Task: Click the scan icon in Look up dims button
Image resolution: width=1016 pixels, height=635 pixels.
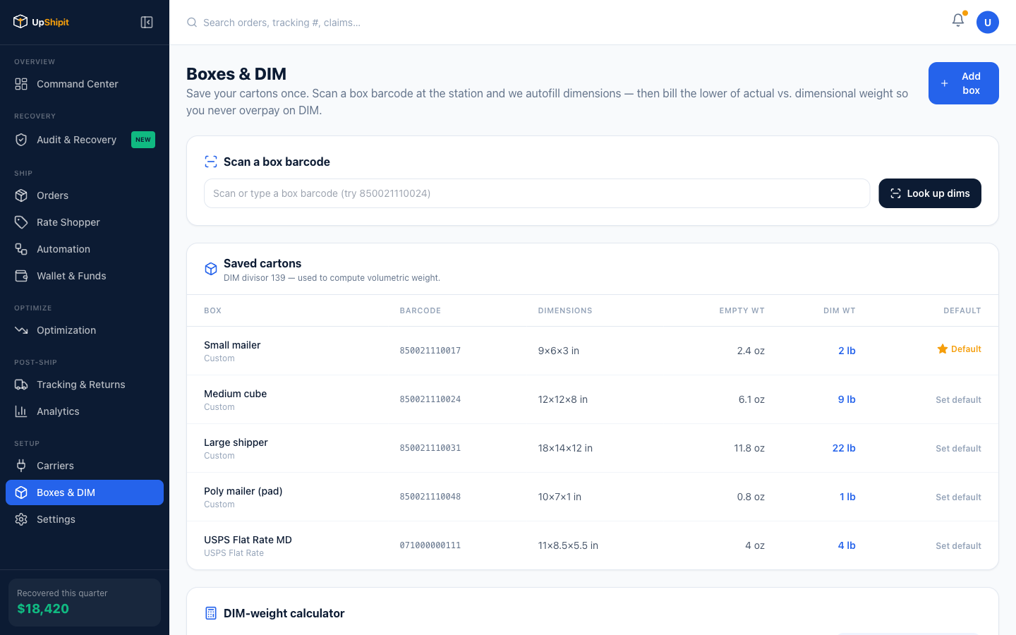Action: (x=895, y=193)
